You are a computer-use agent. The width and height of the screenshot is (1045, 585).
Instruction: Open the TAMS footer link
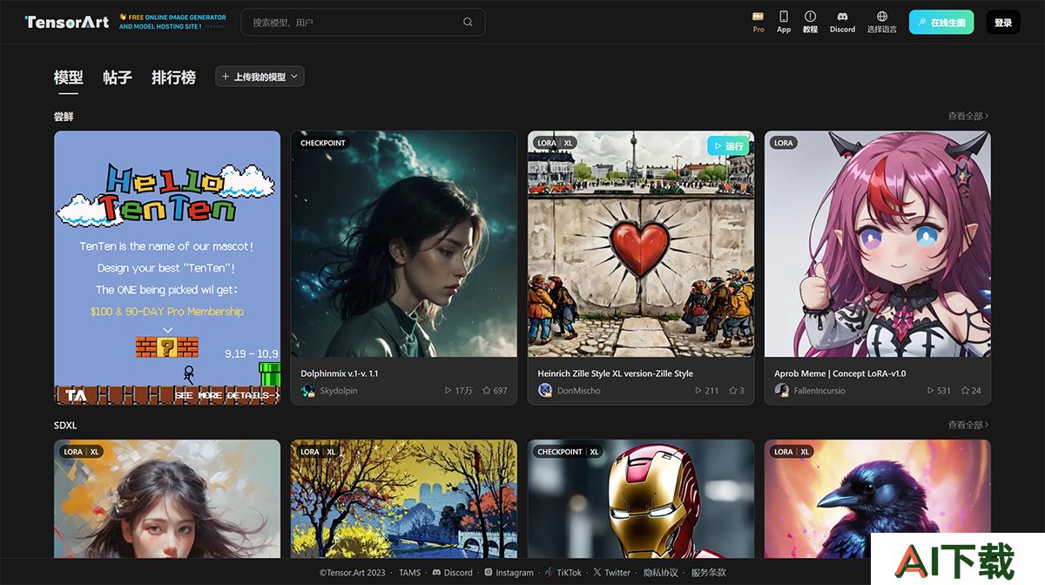(409, 572)
